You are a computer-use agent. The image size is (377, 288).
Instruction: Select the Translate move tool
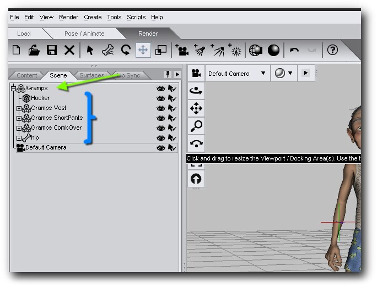(143, 51)
